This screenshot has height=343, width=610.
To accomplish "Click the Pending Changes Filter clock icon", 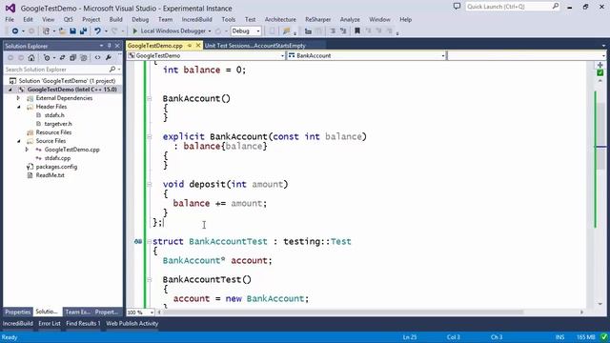I will point(47,57).
